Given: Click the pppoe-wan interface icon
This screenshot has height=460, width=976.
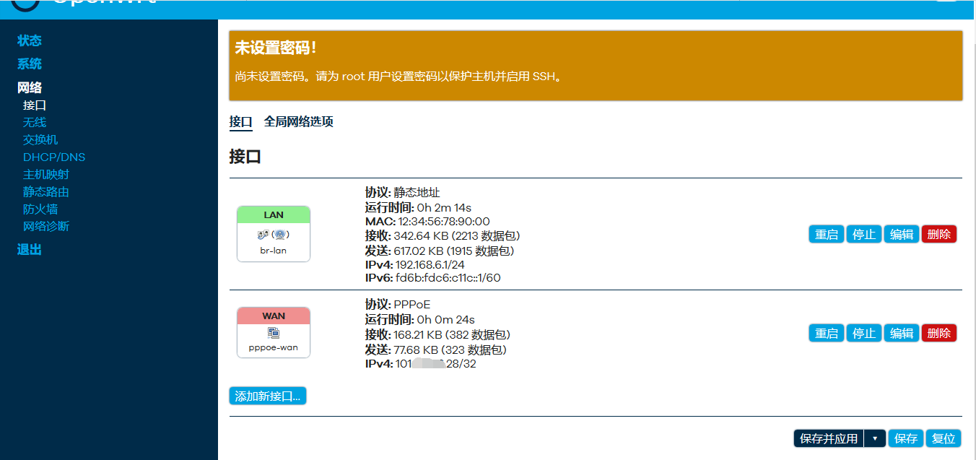Looking at the screenshot, I should 274,333.
